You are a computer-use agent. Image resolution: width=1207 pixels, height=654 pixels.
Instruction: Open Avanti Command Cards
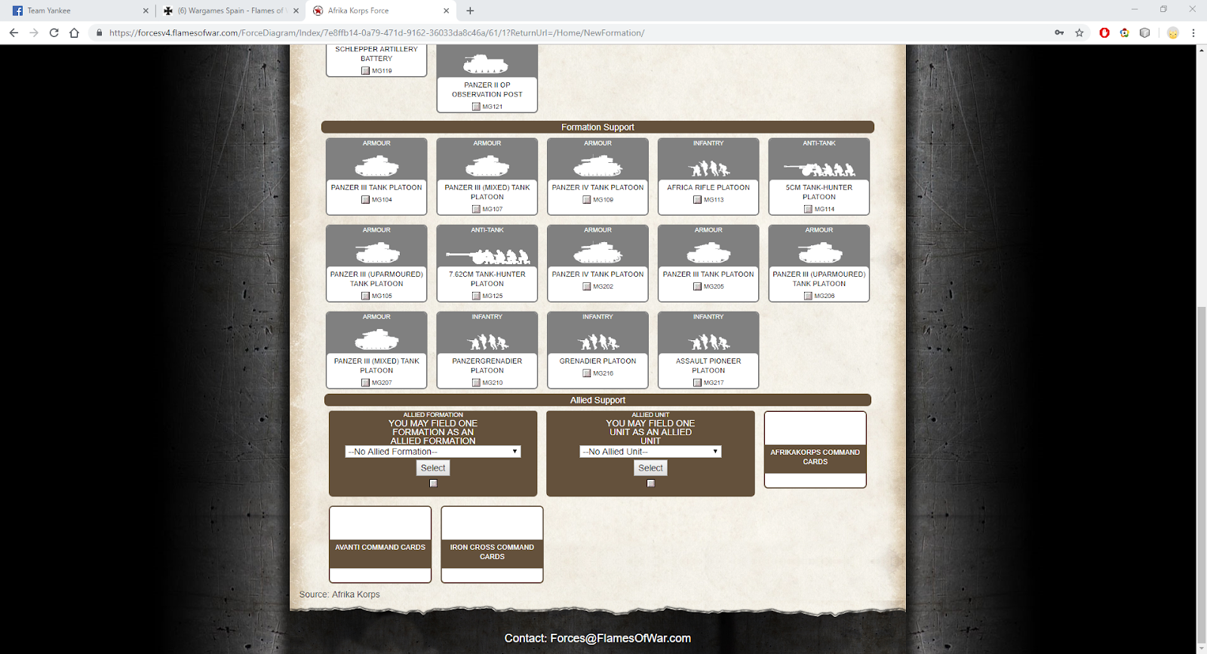(x=380, y=545)
